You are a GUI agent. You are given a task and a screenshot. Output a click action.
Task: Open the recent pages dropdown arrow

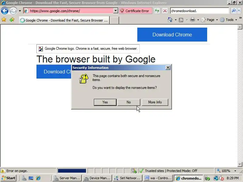point(20,11)
